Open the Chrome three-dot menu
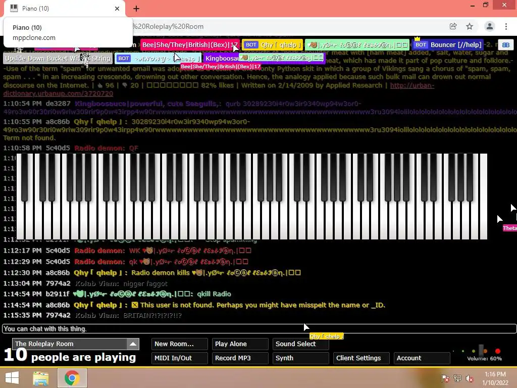The image size is (517, 388). click(x=506, y=26)
